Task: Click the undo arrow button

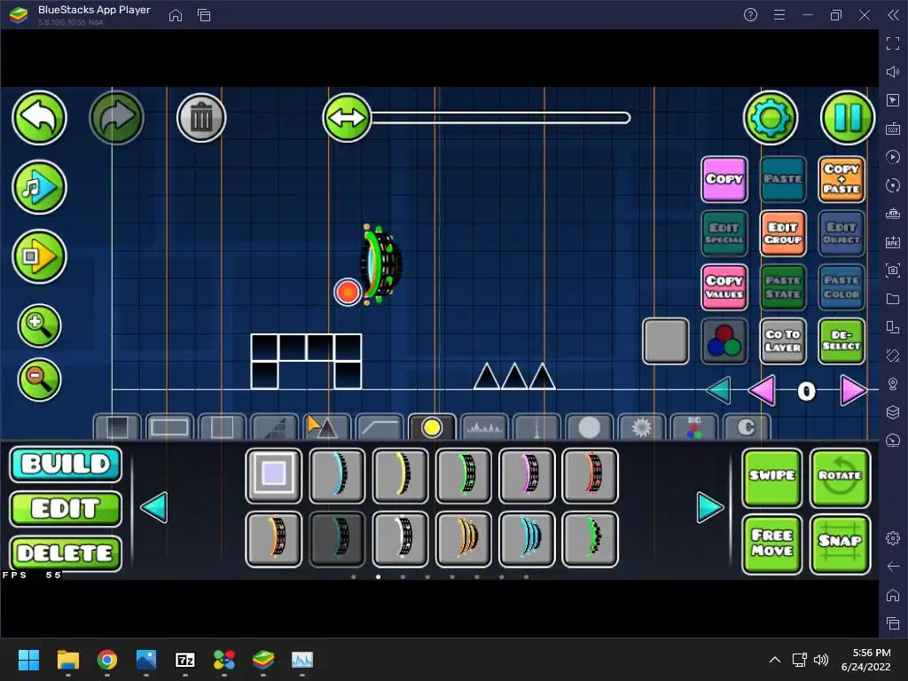Action: tap(39, 118)
